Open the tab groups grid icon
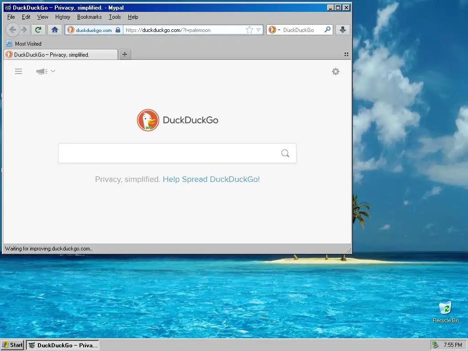 click(x=346, y=54)
